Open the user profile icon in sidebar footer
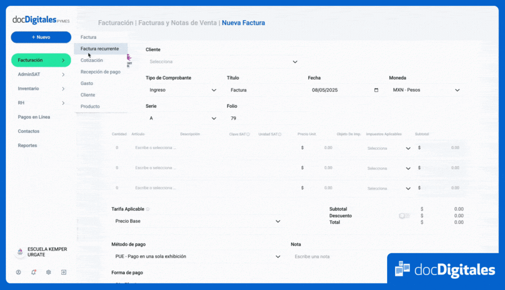The image size is (505, 290). click(x=18, y=272)
